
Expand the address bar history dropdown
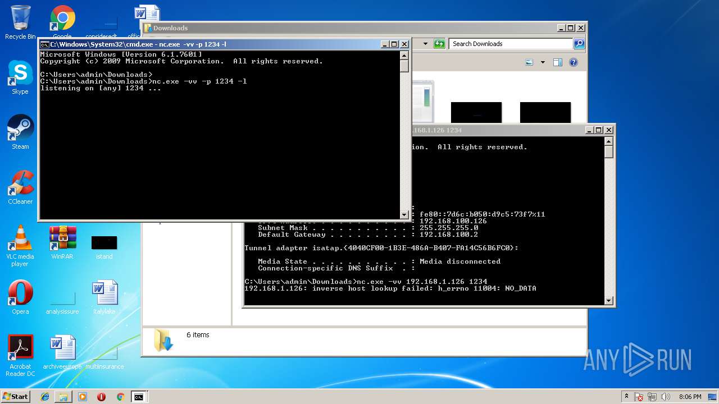(x=425, y=44)
